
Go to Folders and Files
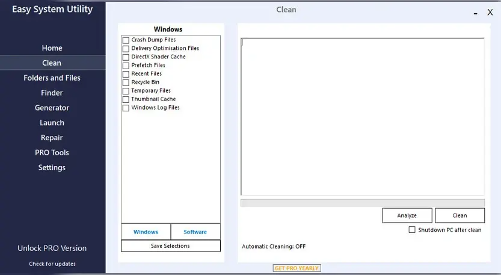click(52, 78)
